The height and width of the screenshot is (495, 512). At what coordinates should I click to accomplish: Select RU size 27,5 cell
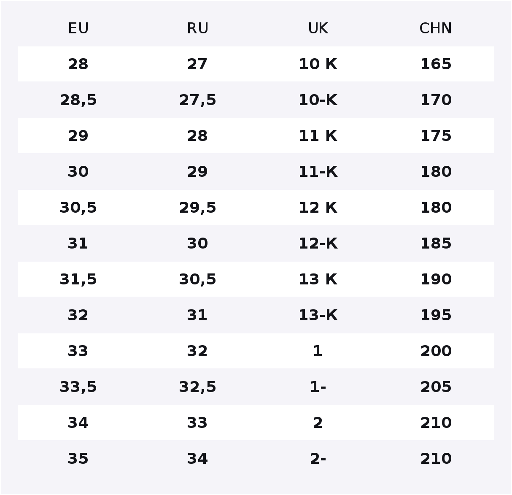[197, 100]
